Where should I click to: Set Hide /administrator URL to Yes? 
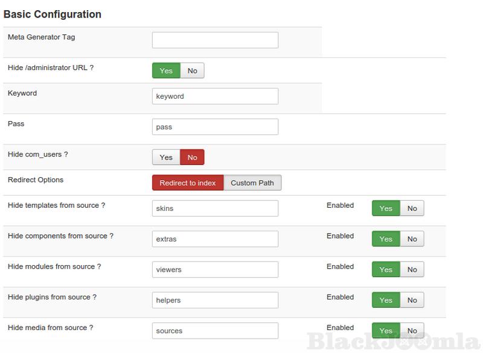coord(166,71)
